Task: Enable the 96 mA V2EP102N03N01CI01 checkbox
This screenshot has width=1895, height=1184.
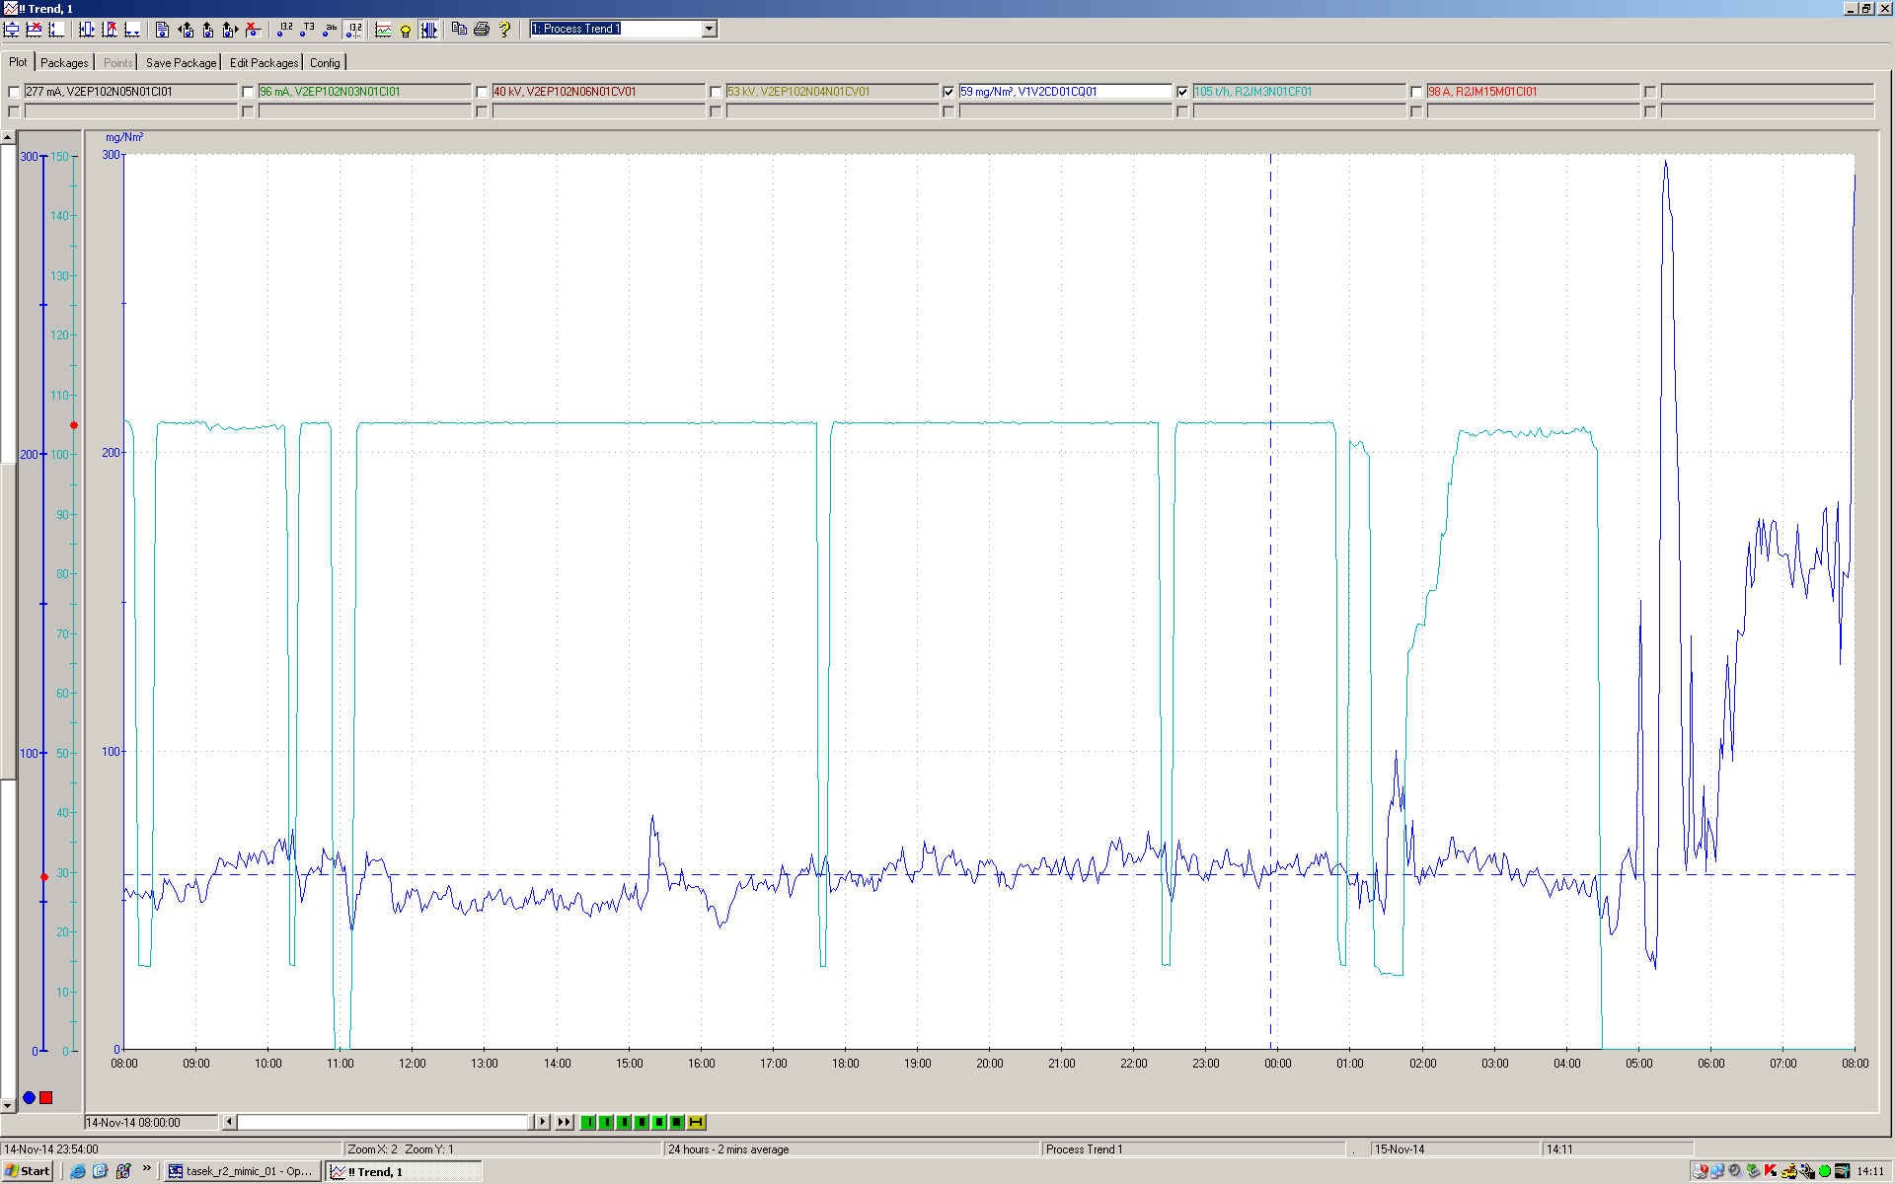Action: tap(248, 92)
